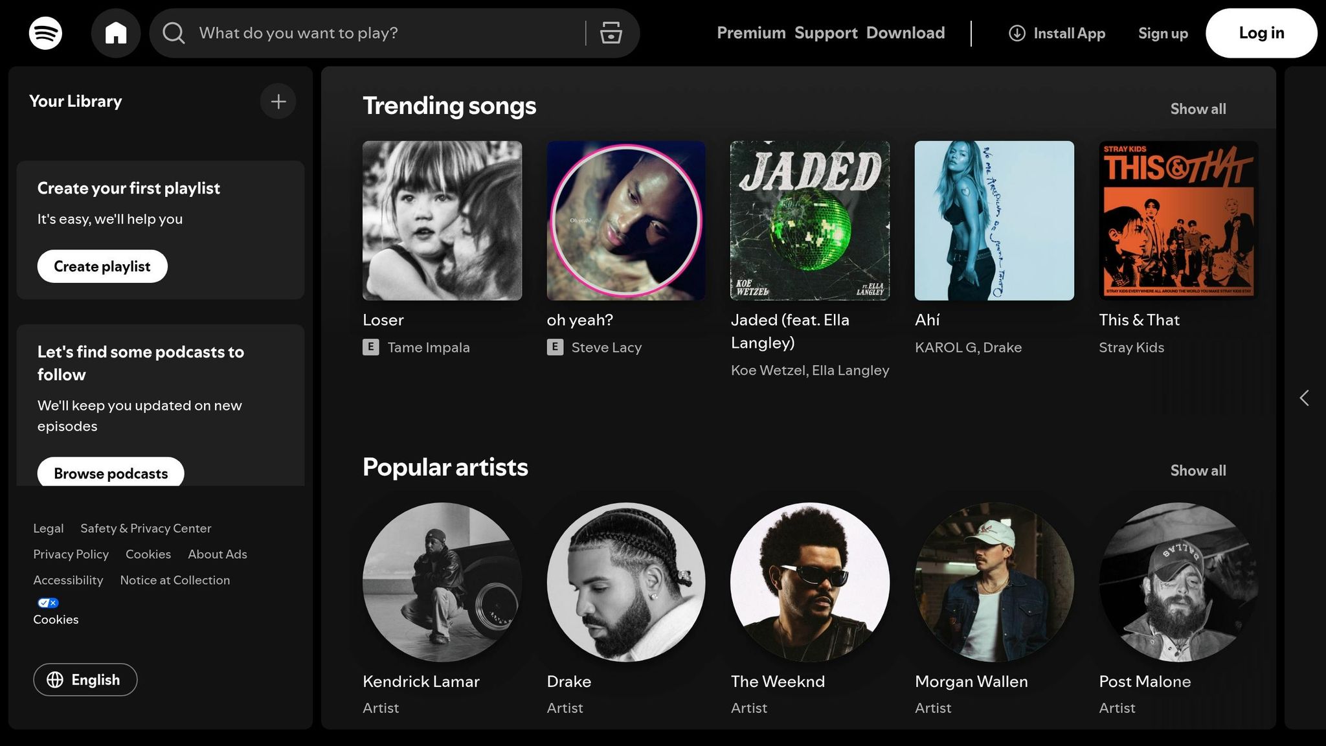Open the Jaded album cover

(810, 221)
